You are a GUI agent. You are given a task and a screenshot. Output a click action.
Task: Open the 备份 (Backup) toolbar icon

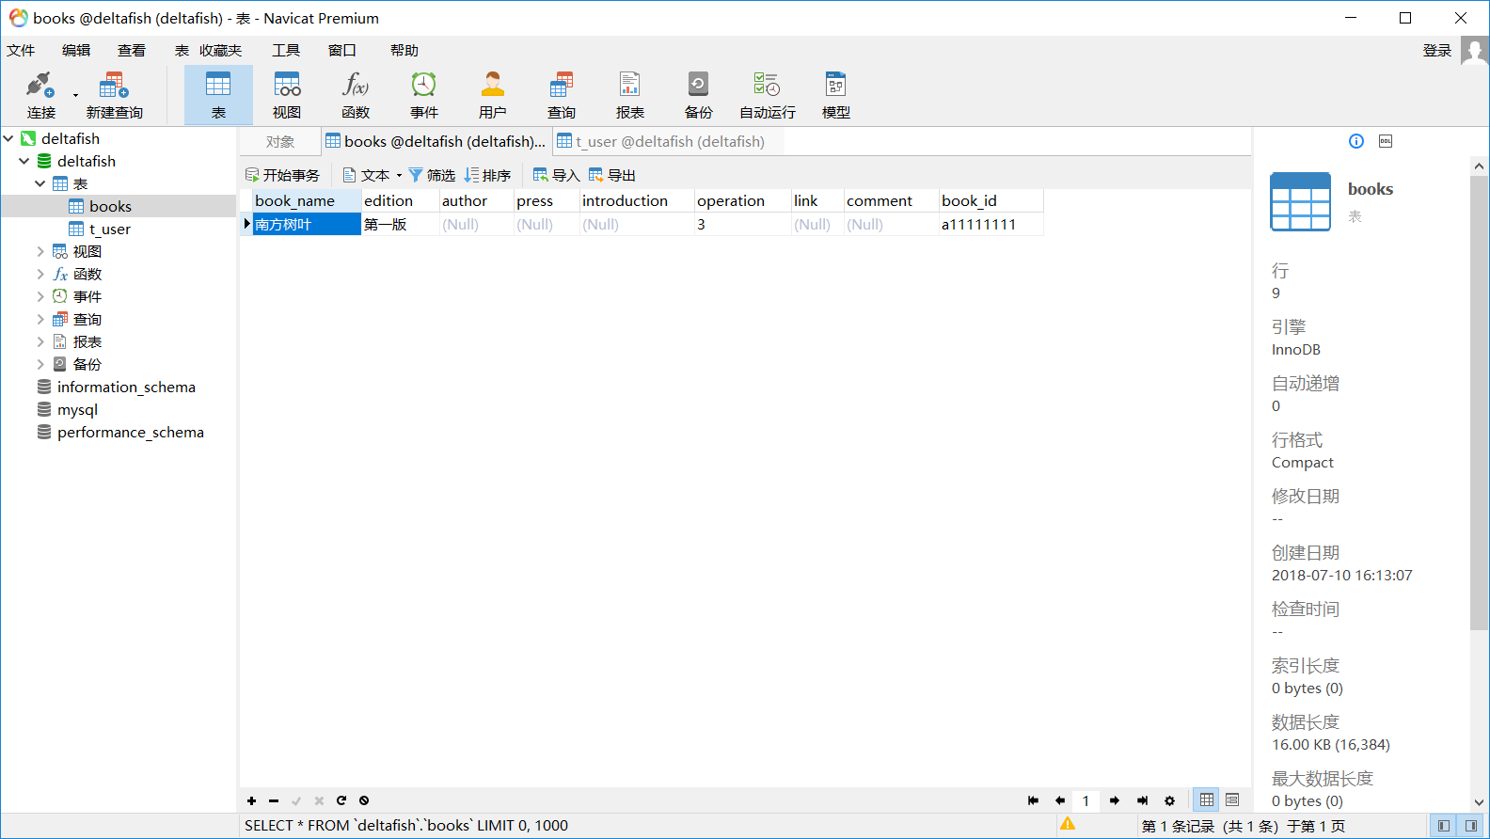[x=699, y=95]
